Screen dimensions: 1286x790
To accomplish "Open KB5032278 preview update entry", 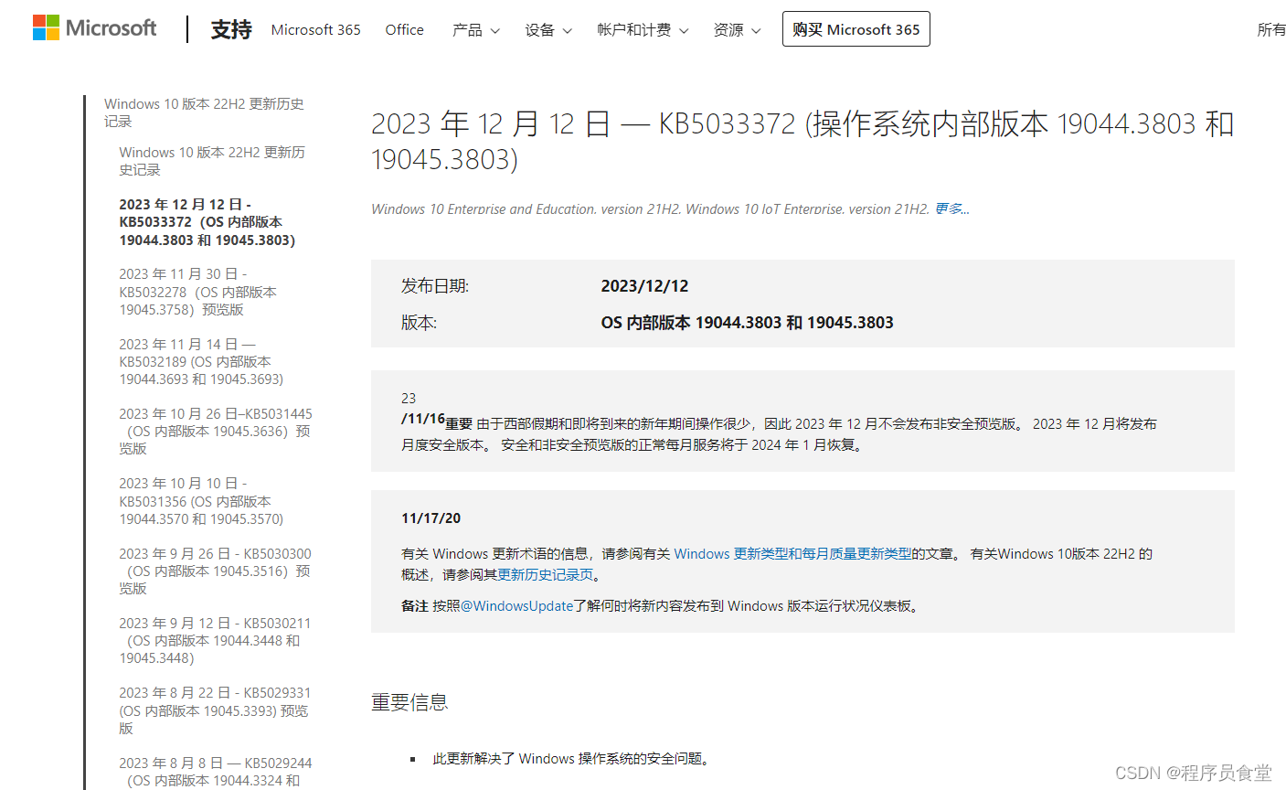I will [x=197, y=292].
